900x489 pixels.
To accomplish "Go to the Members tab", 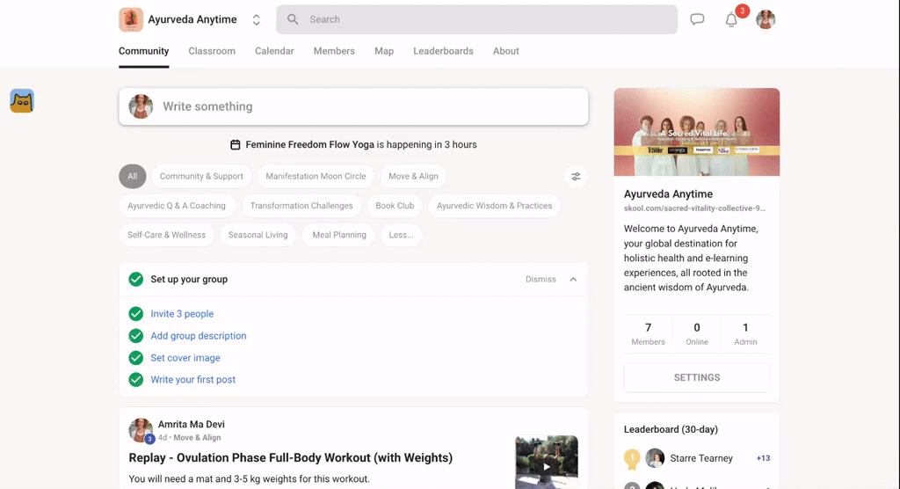I will 334,51.
